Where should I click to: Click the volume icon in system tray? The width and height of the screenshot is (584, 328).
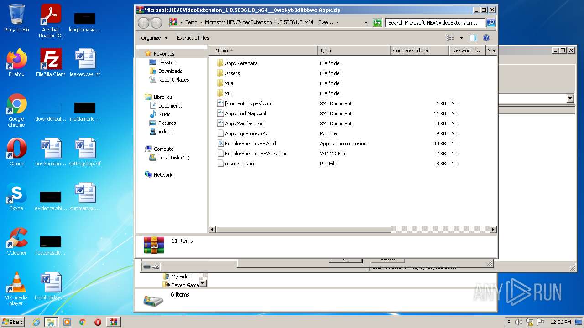pos(518,322)
